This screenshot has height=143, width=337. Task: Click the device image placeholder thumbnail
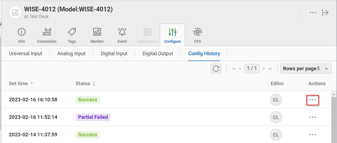pos(15,13)
